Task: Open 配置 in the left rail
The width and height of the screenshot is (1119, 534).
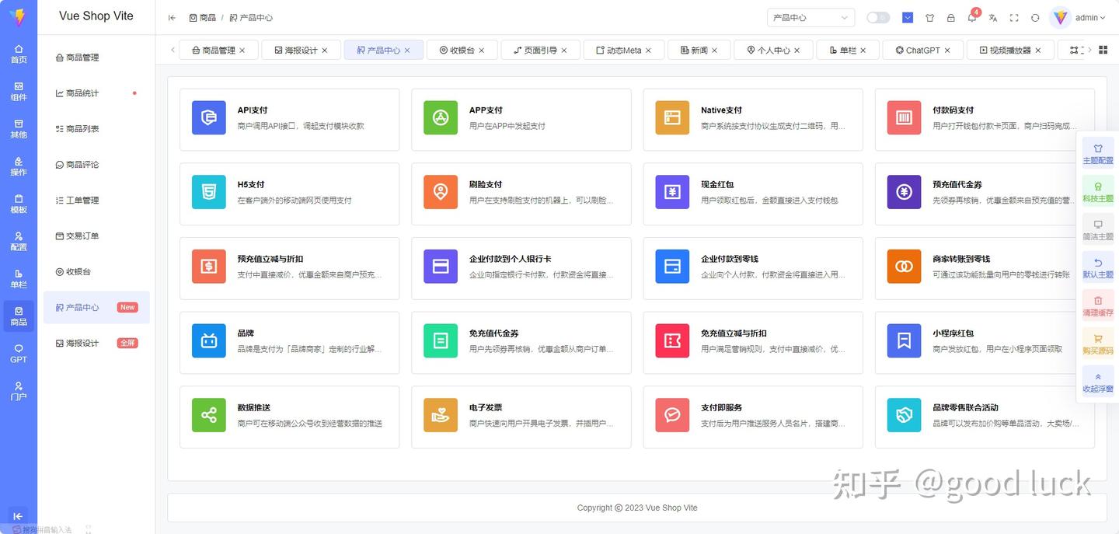Action: click(x=19, y=241)
